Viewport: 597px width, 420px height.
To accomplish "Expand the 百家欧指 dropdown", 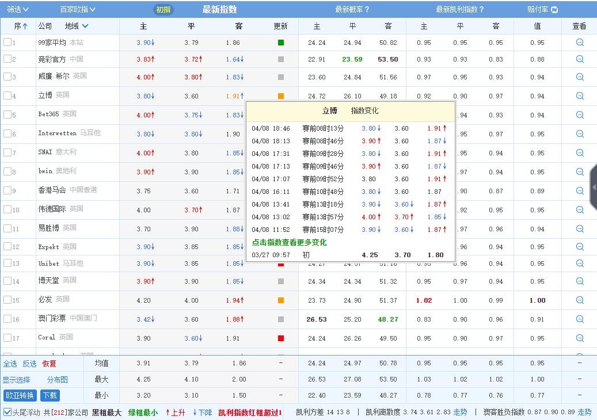I will (78, 10).
